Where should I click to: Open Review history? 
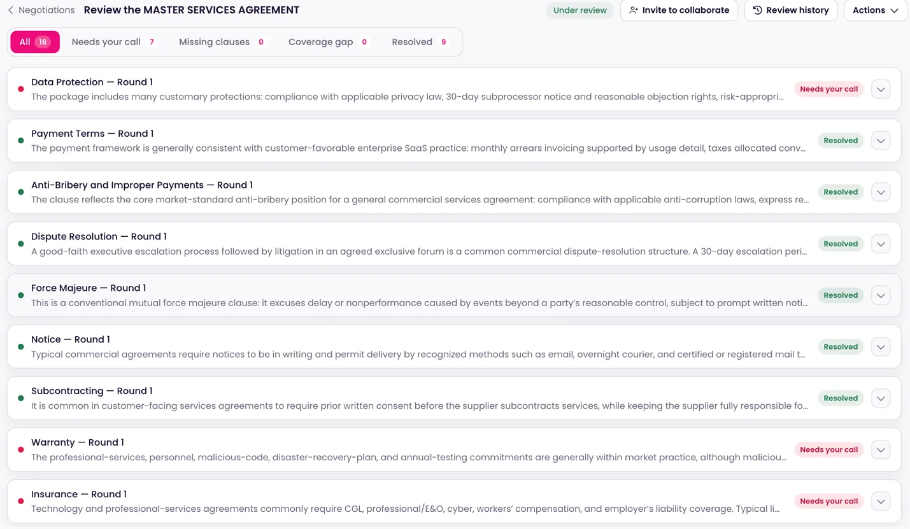[791, 10]
